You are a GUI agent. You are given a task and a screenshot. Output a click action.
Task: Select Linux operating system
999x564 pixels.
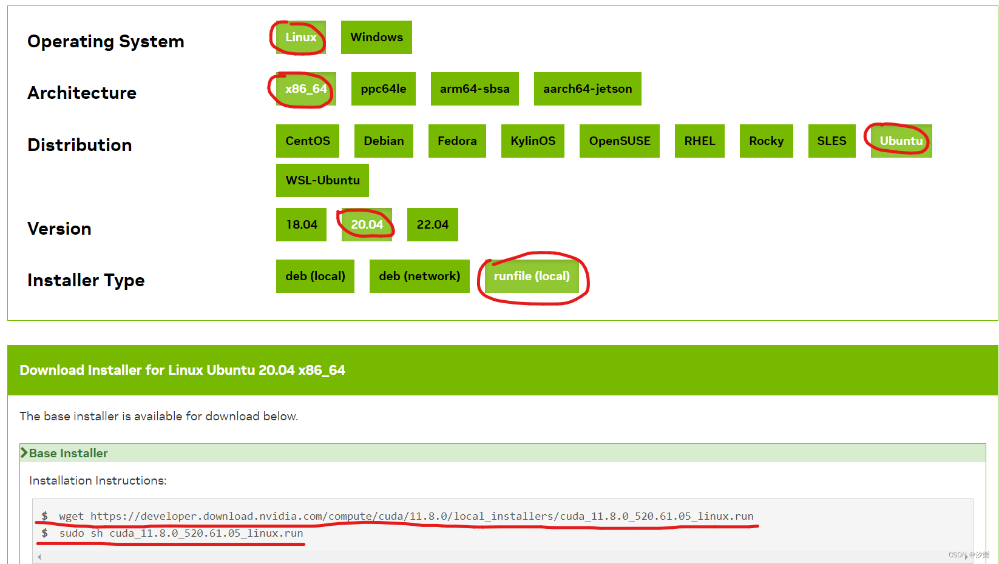click(x=301, y=37)
